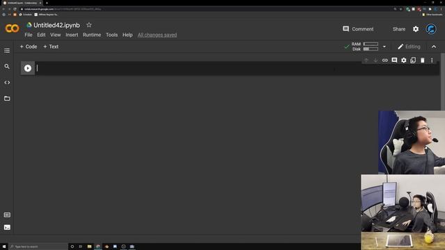Open Cortana circle in taskbar

click(72, 247)
